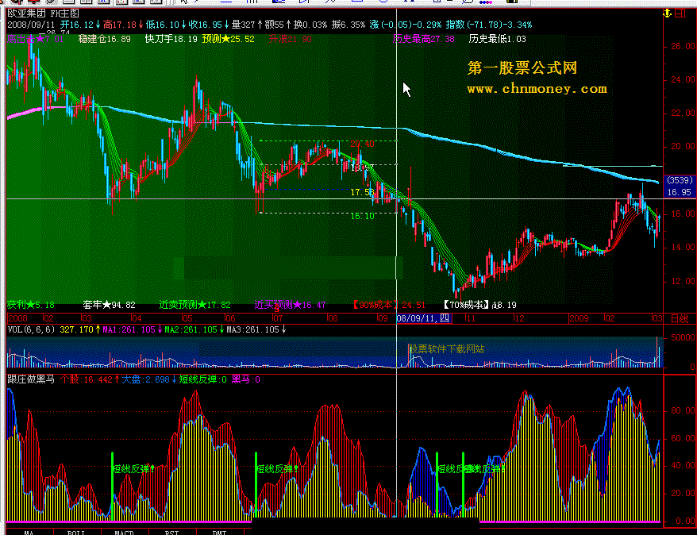Screen dimensions: 697x535
Task: Click the 07 month marker on date axis
Action: (277, 318)
